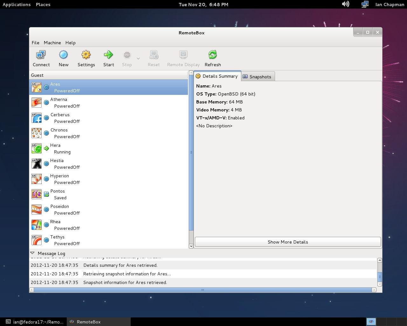Click the Running state arrow beside Hera
The height and width of the screenshot is (326, 407).
[x=46, y=148]
